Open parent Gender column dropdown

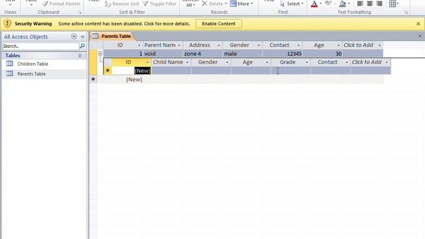(x=258, y=45)
